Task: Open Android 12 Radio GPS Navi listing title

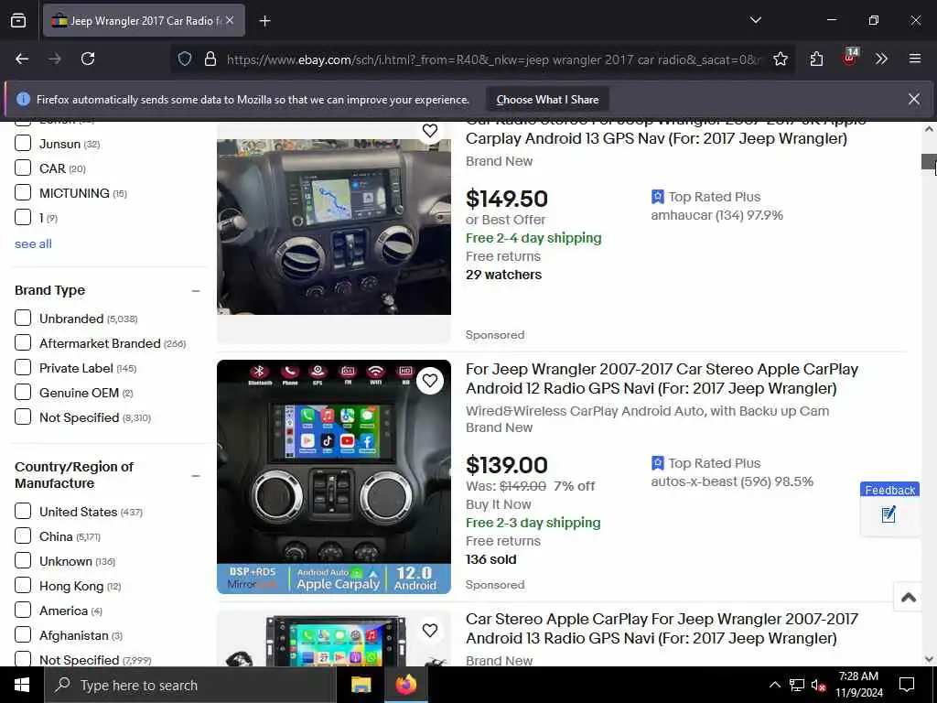Action: (x=662, y=379)
